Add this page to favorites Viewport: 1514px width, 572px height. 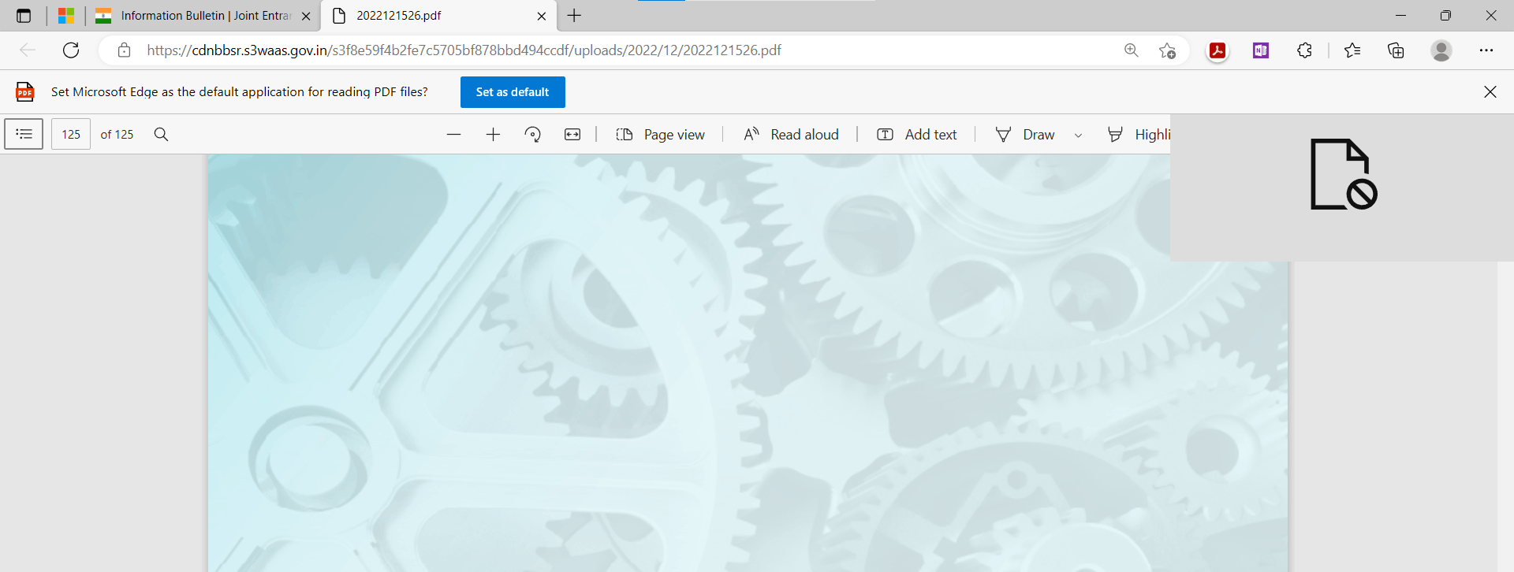pyautogui.click(x=1167, y=50)
